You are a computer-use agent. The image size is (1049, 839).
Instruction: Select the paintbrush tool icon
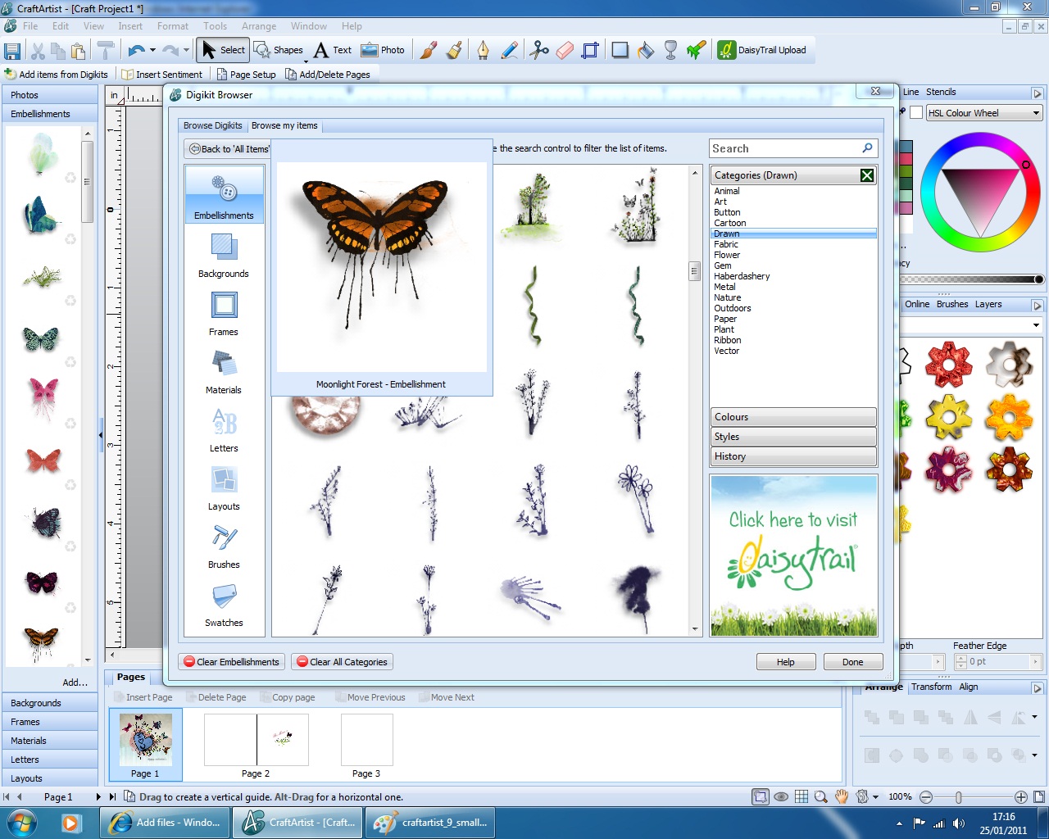(x=428, y=50)
